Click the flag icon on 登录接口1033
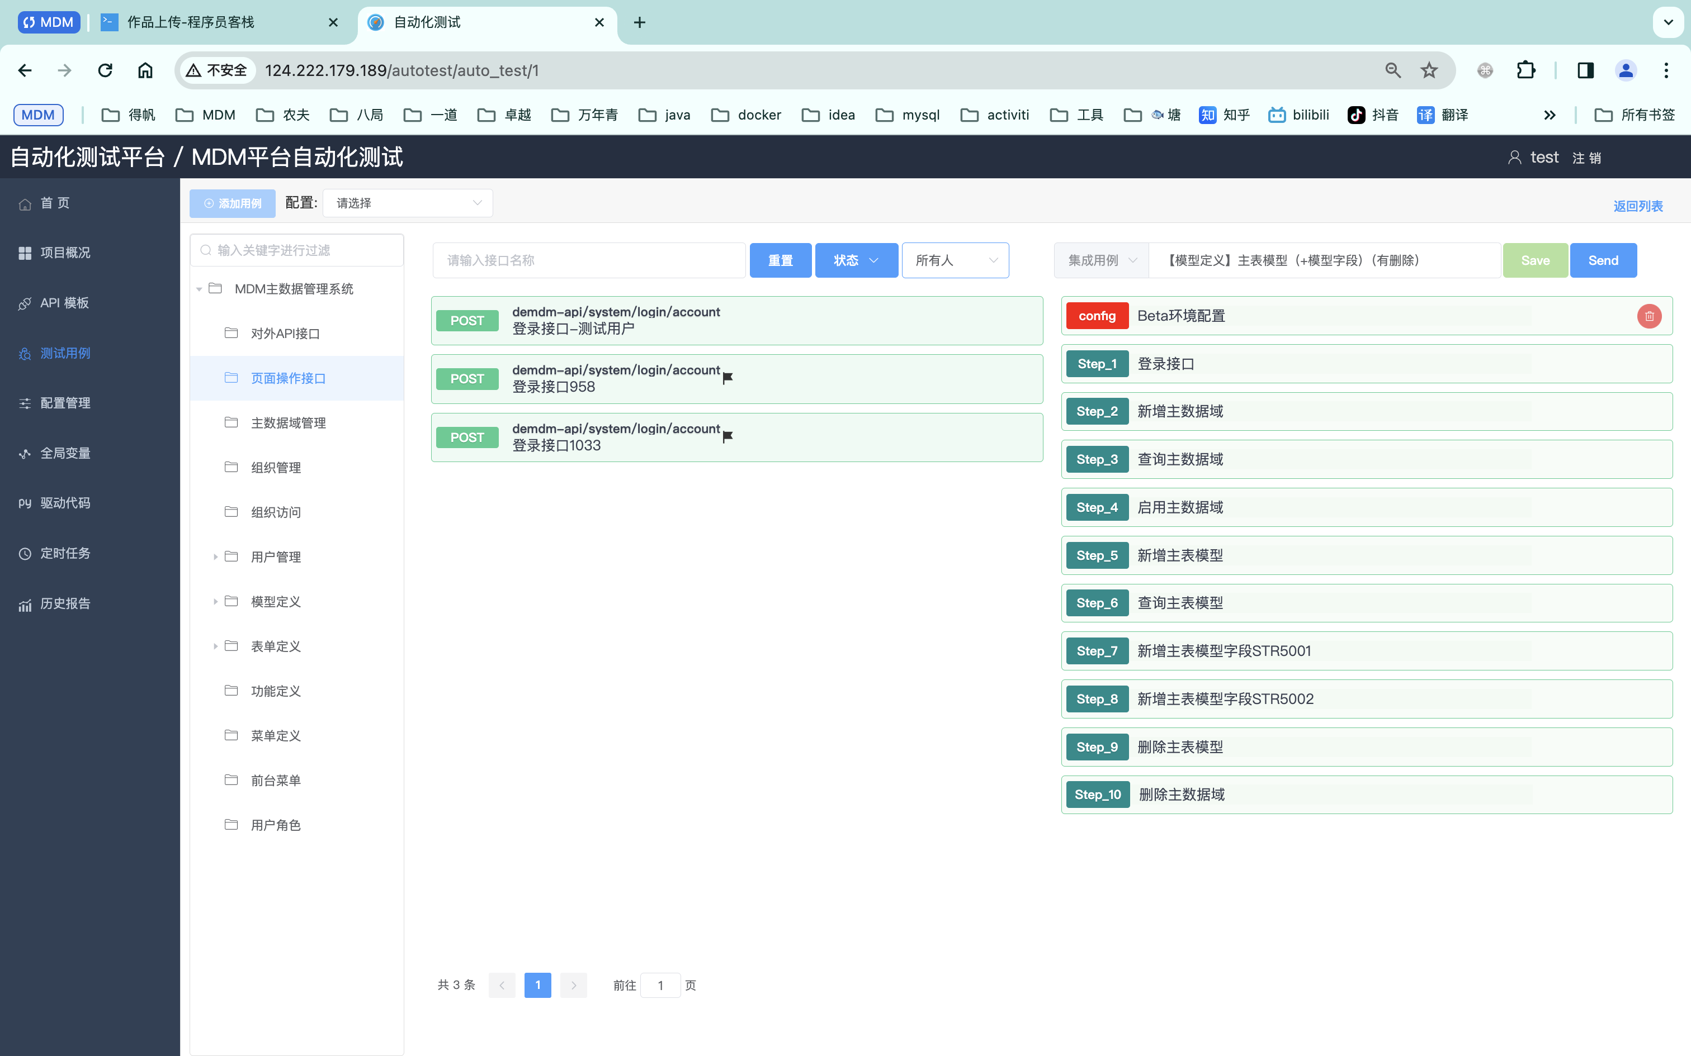The height and width of the screenshot is (1056, 1691). [728, 436]
